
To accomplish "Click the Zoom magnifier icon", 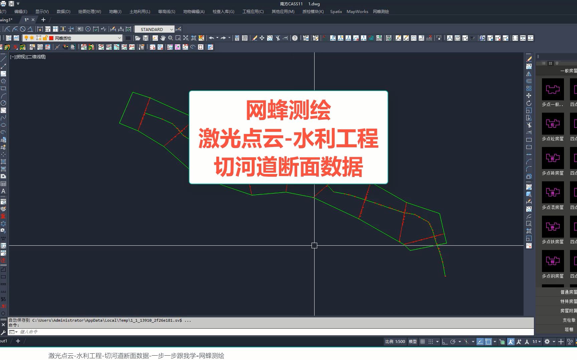I will coord(171,38).
